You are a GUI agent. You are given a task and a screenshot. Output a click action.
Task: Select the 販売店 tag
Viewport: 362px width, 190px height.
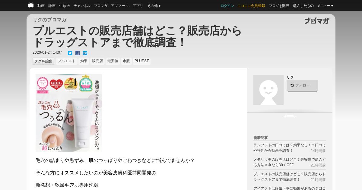point(97,61)
